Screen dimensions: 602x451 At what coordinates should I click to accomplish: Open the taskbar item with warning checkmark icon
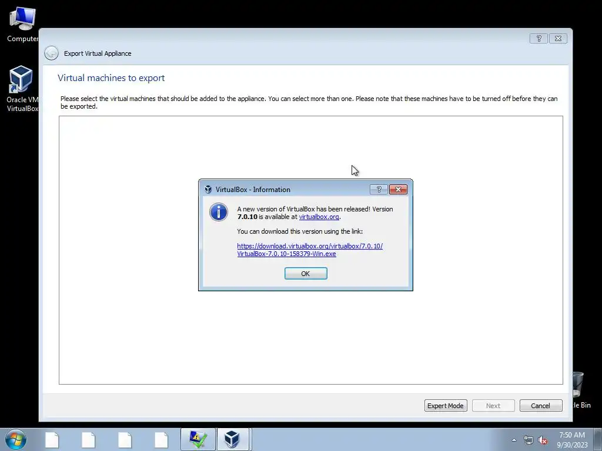pos(198,439)
